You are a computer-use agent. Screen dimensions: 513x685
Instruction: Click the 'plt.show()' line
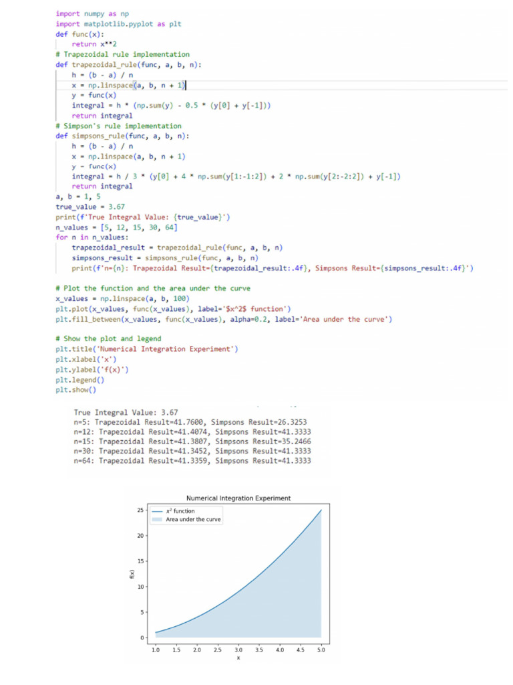pos(76,390)
